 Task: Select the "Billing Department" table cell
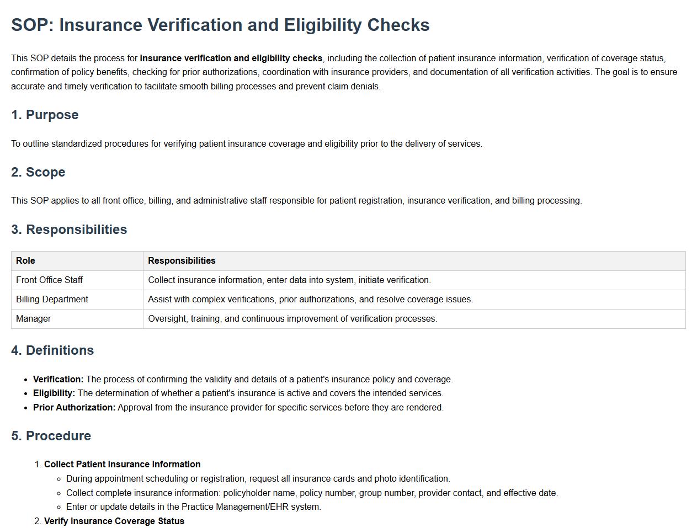52,300
